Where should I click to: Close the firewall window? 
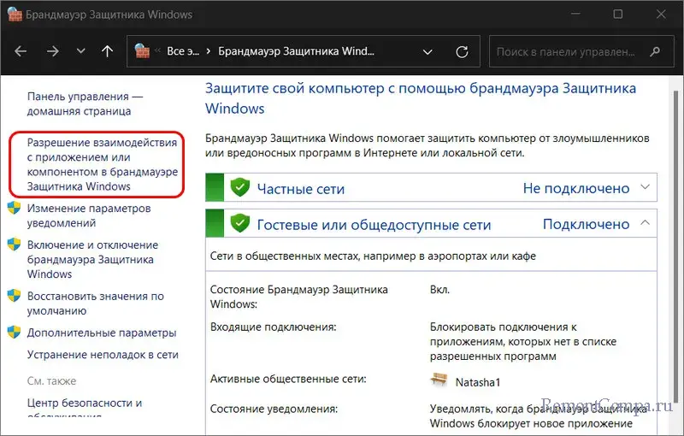(x=661, y=14)
